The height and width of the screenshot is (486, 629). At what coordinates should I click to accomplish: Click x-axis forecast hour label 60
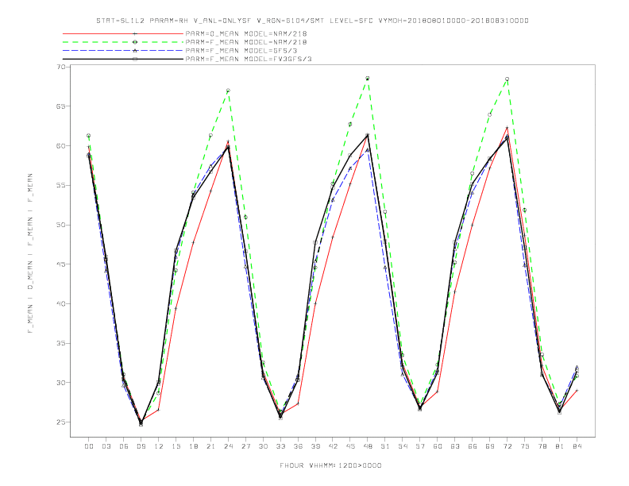(438, 446)
